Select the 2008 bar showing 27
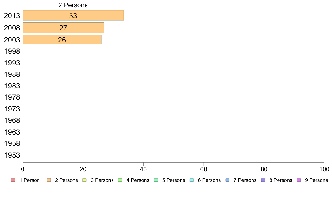Image resolution: width=332 pixels, height=205 pixels. (x=63, y=28)
